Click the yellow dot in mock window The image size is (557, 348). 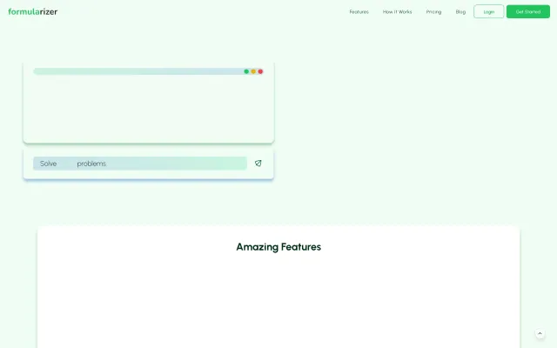[x=253, y=71]
